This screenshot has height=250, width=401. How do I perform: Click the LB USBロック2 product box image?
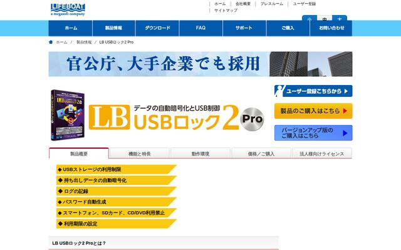coord(68,115)
